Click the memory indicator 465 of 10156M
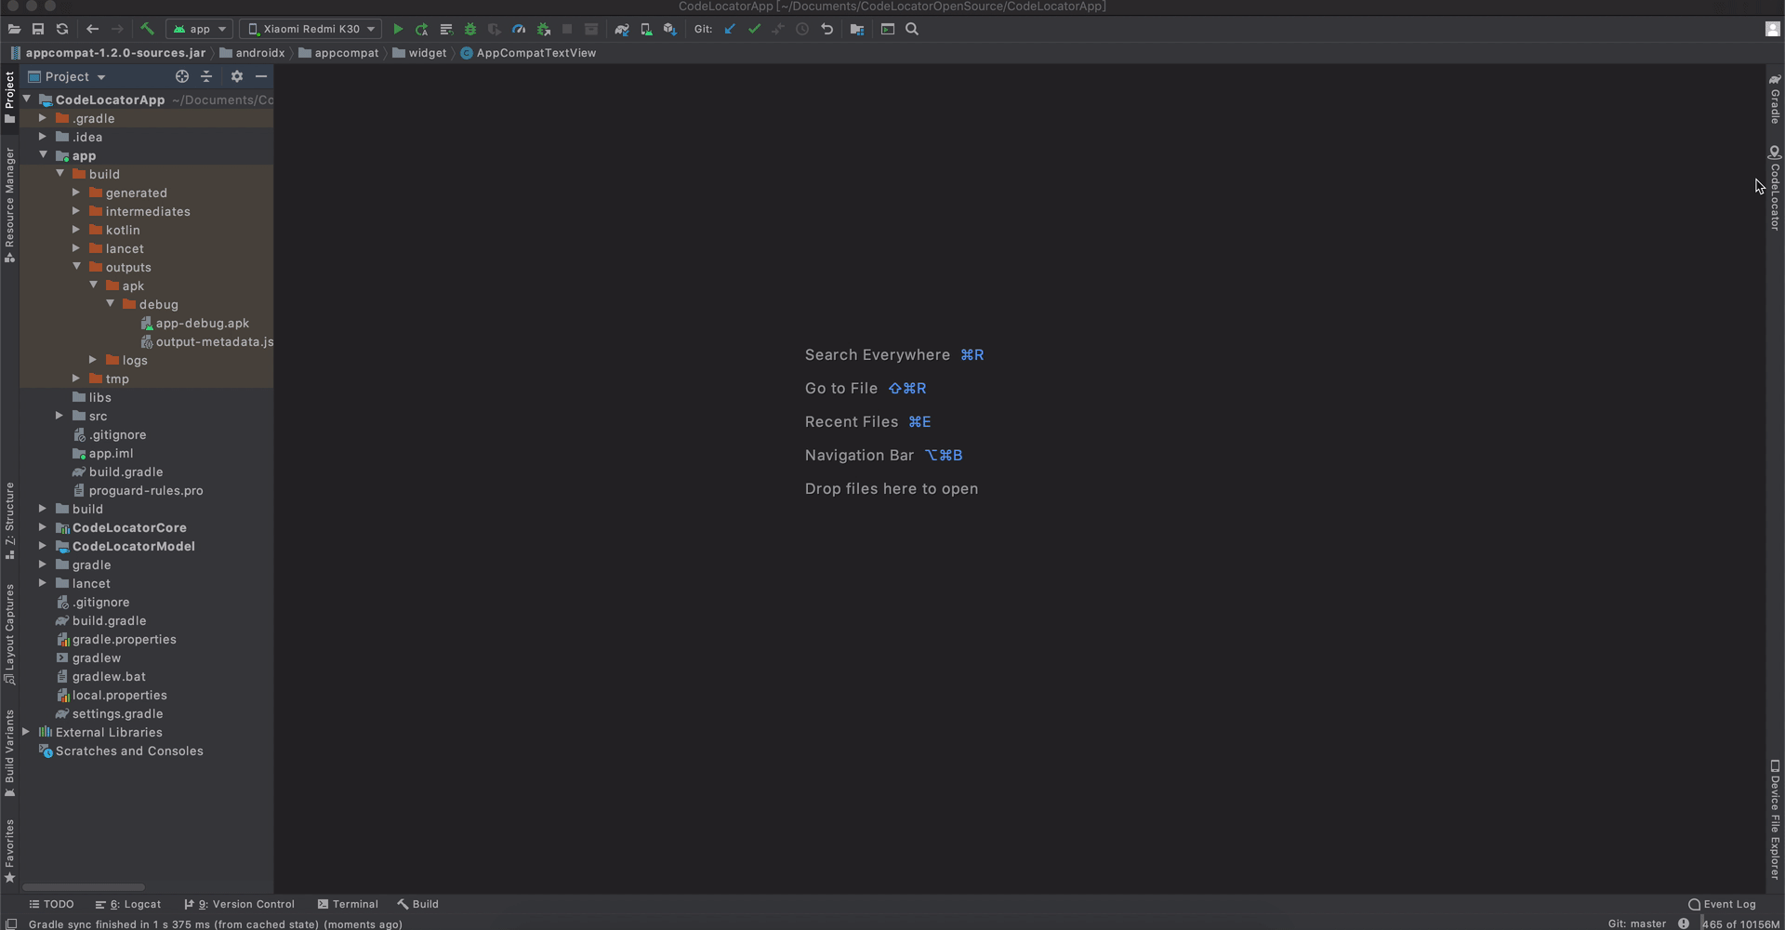 coord(1740,923)
